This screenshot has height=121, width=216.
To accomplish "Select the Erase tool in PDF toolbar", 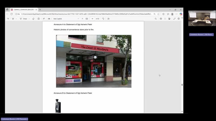I will (33, 19).
